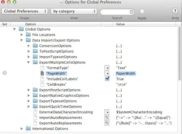Viewport: 182px width, 134px height.
Task: Click the Apply toolbar button
Action: [142, 11]
